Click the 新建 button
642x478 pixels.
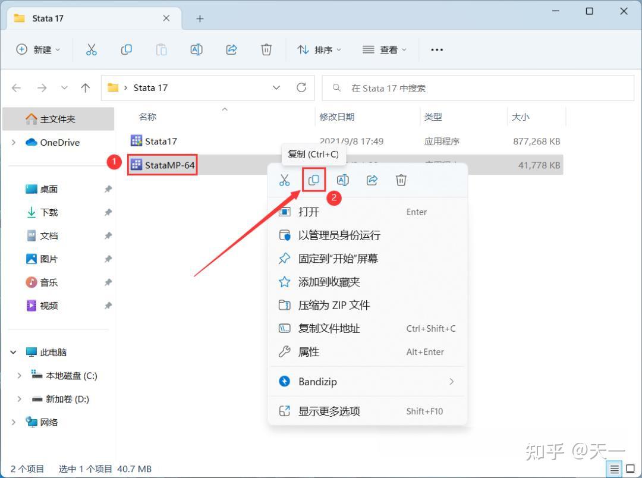[x=38, y=49]
